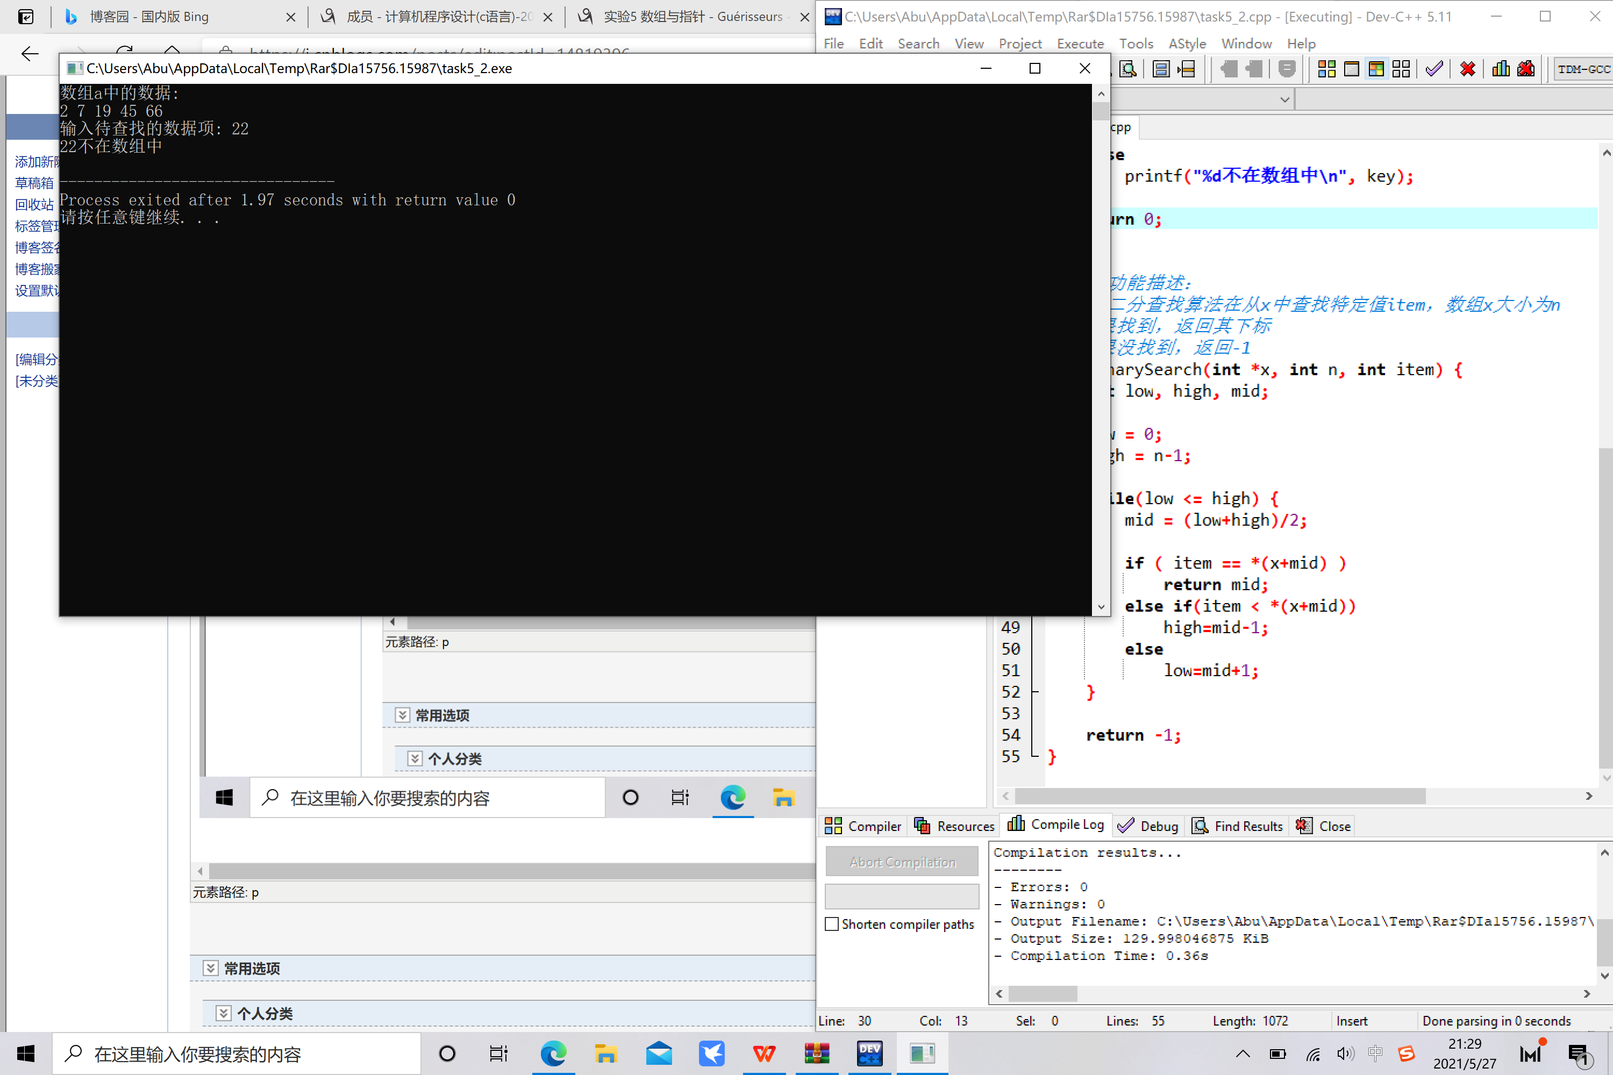1613x1075 pixels.
Task: Open Dev-C++ from the Windows taskbar
Action: click(869, 1053)
